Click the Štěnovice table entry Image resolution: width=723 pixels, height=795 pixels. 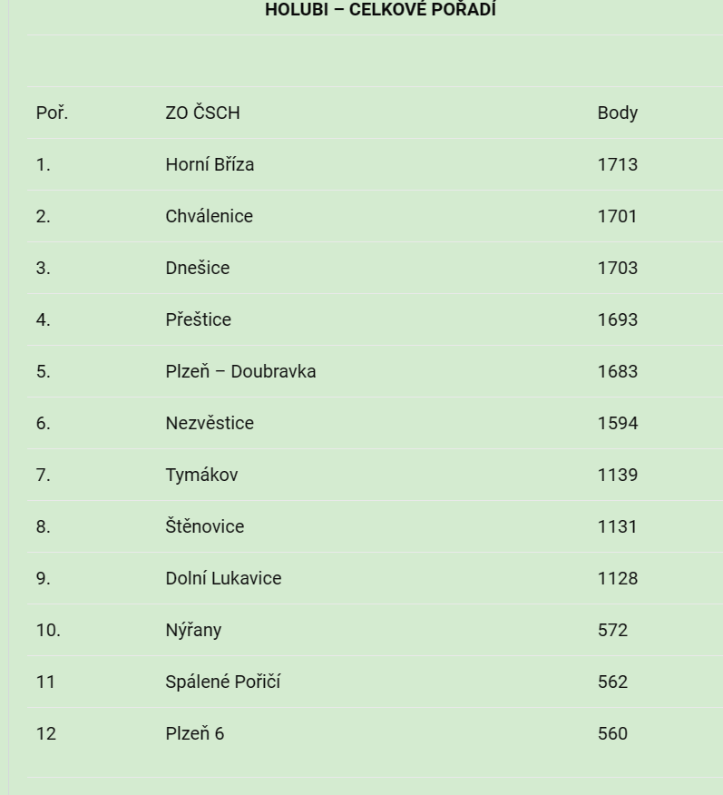[205, 526]
